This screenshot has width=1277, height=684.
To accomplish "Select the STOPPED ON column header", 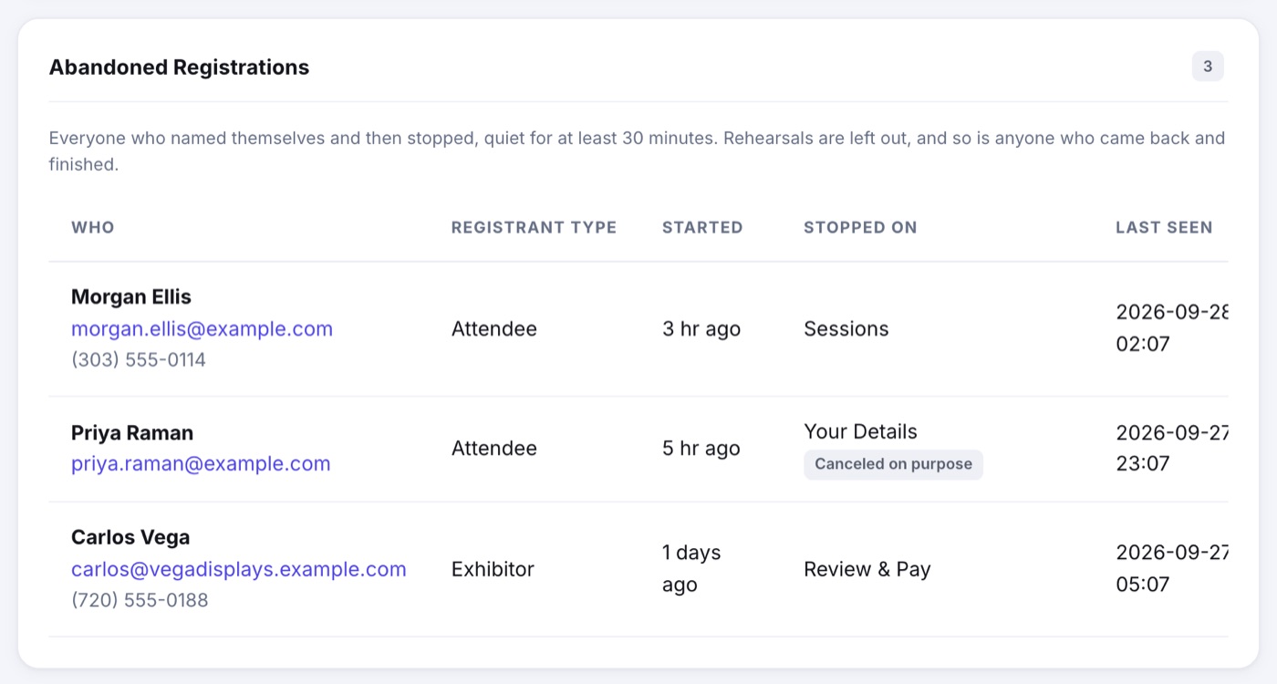I will tap(860, 227).
